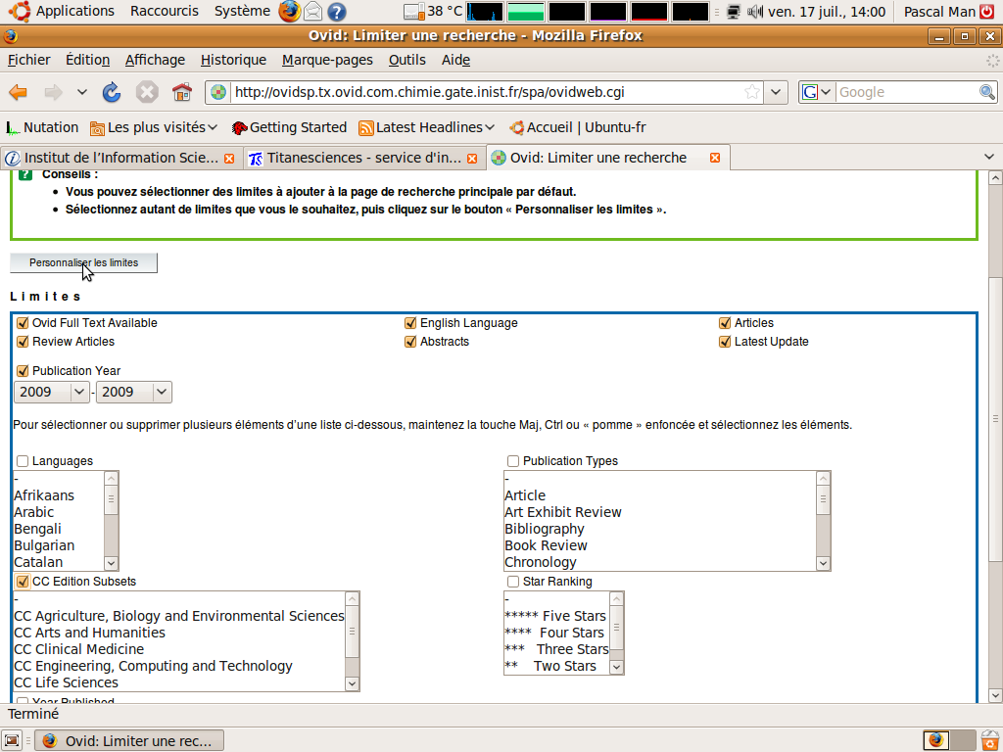
Task: Open the second publication year dropdown
Action: (134, 392)
